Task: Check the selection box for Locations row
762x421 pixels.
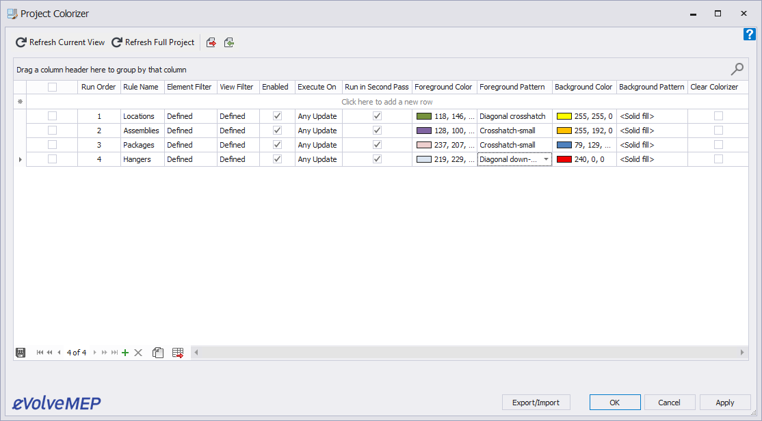Action: click(x=52, y=116)
